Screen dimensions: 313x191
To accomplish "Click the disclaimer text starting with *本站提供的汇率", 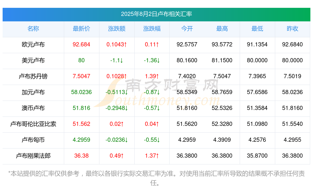I will point(156,178).
